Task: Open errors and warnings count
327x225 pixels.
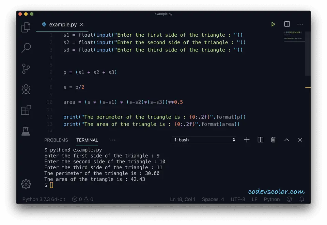Action: (x=82, y=199)
